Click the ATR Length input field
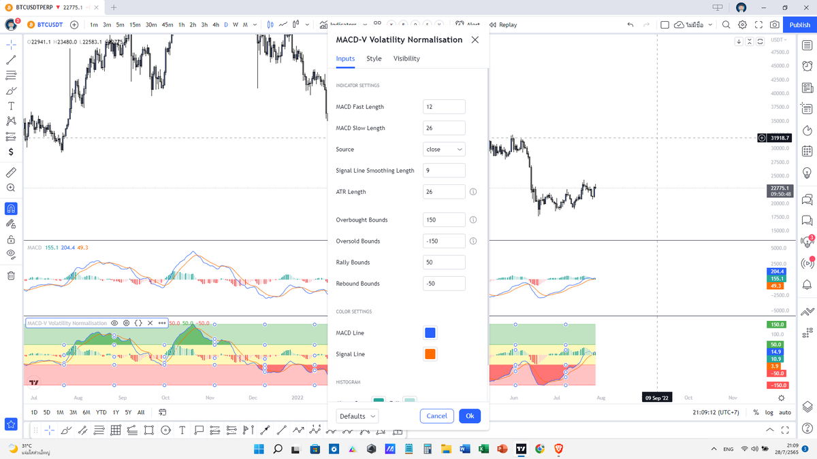Image resolution: width=817 pixels, height=459 pixels. click(x=444, y=192)
